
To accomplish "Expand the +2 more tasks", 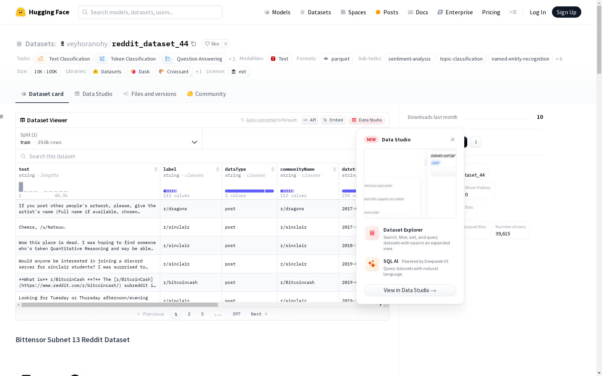I will 232,59.
